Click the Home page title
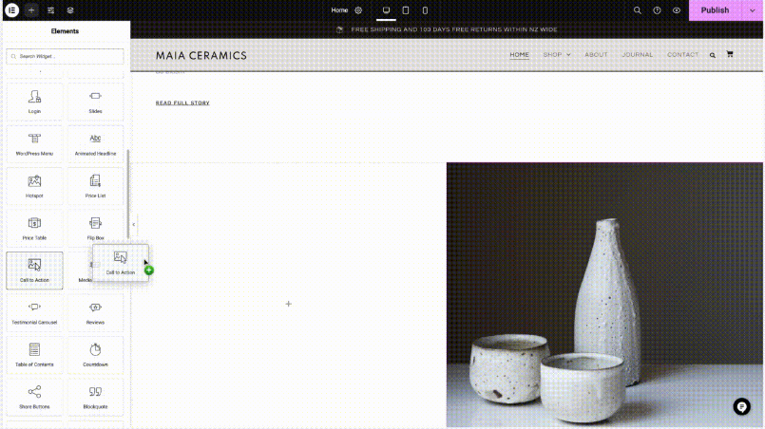Viewport: 765px width, 429px height. (339, 10)
